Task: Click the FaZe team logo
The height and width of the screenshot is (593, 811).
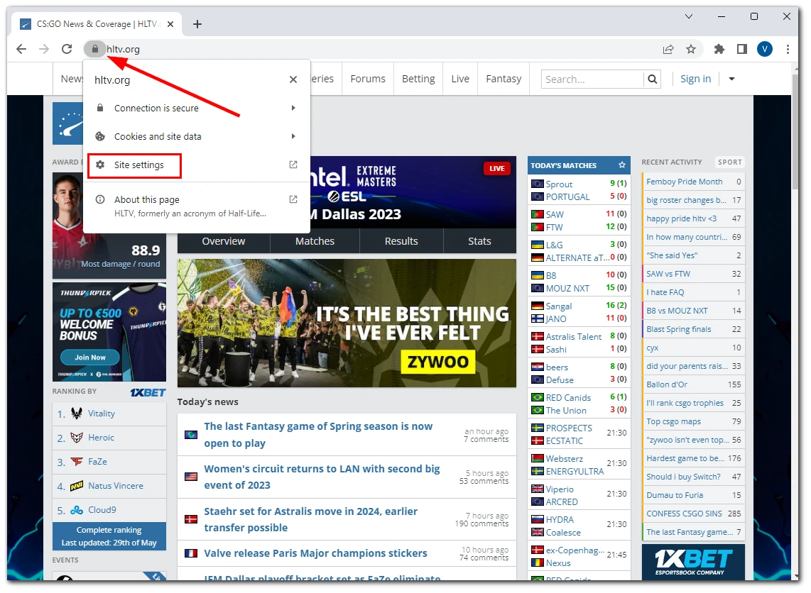Action: (x=77, y=461)
